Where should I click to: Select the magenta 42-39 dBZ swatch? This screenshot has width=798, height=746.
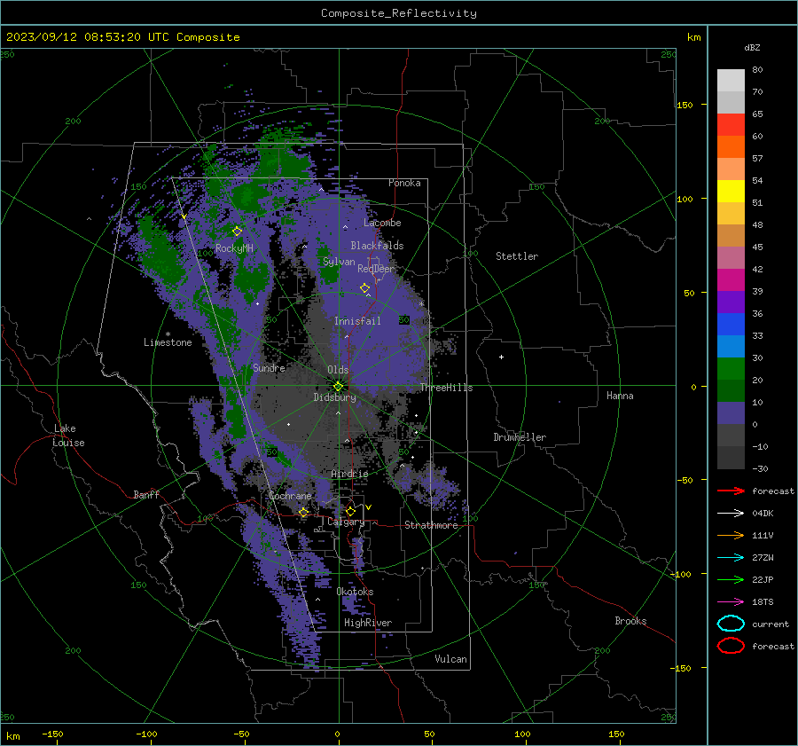click(x=731, y=280)
